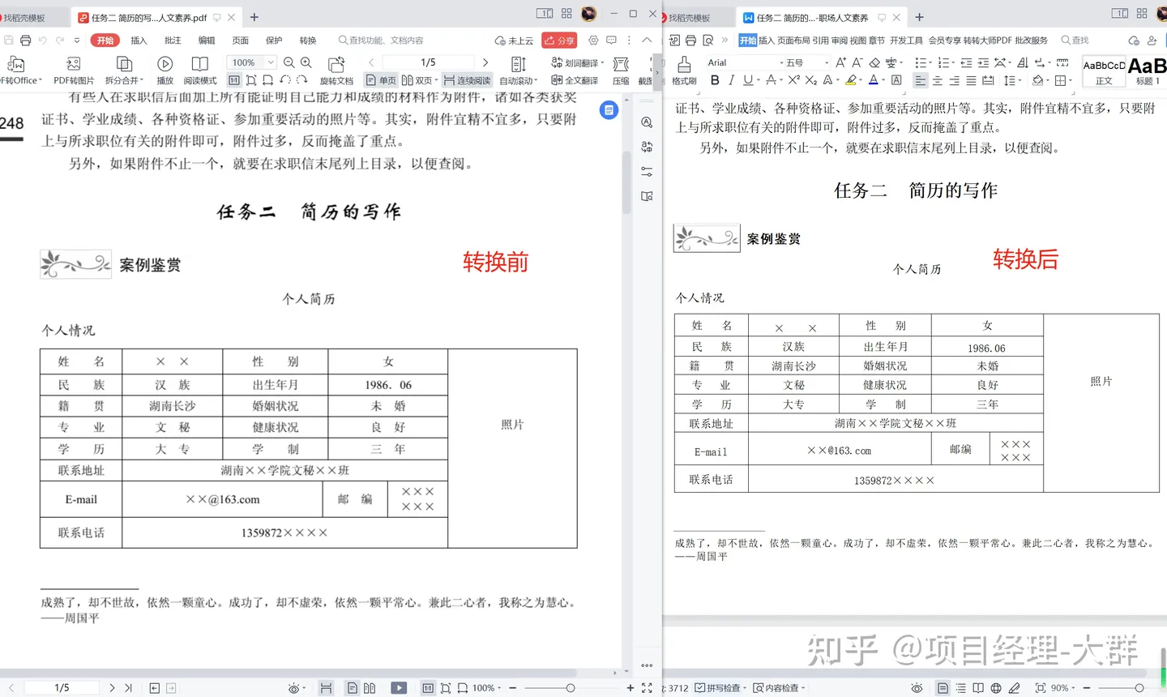Click the 旋转文档 rotate icon
Screen dimensions: 1167x697
pos(336,71)
